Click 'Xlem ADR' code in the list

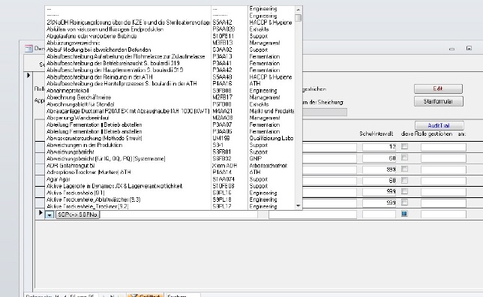(x=224, y=166)
